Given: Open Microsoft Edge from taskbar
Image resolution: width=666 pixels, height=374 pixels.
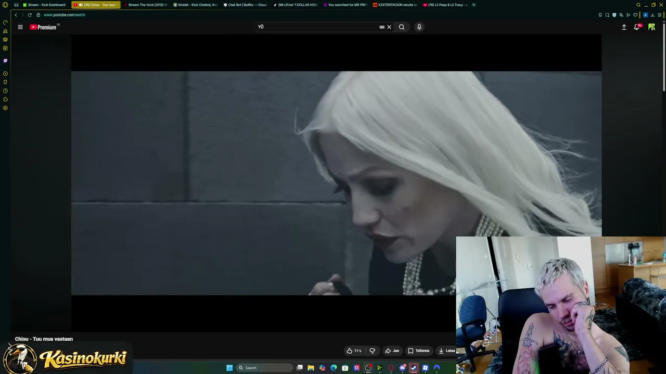Looking at the screenshot, I should (x=334, y=368).
